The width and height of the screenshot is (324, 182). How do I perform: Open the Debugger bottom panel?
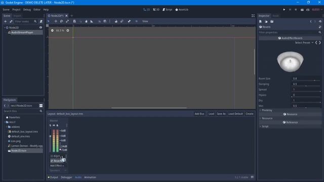pyautogui.click(x=66, y=177)
